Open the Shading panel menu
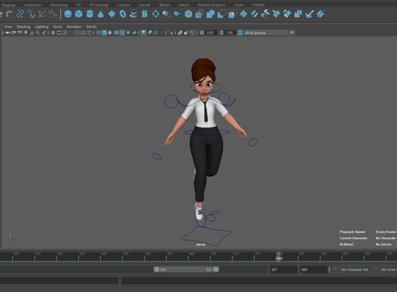397x292 pixels. click(23, 27)
